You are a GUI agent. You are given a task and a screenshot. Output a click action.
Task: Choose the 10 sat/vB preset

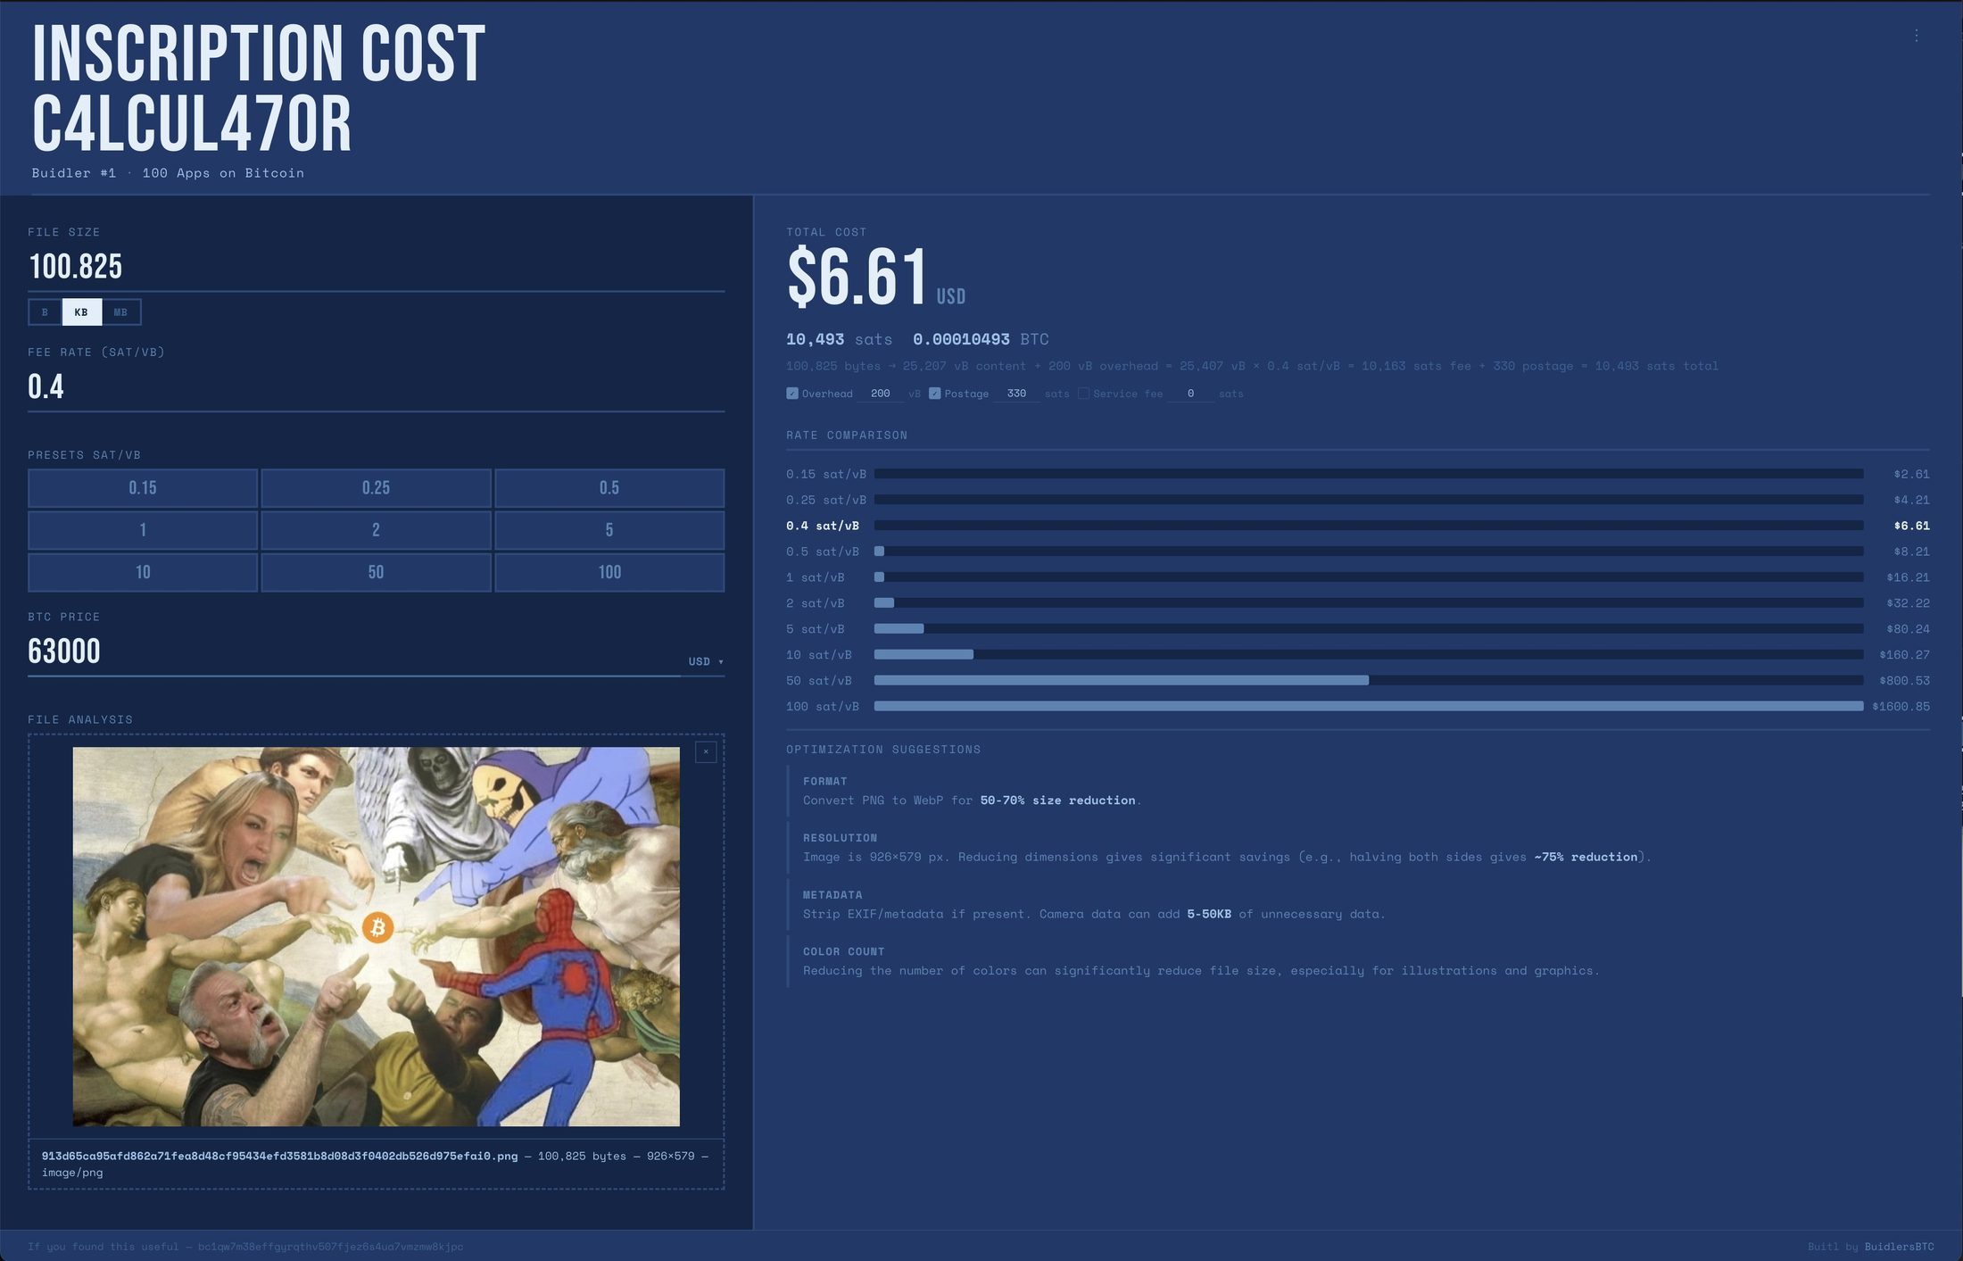click(143, 572)
